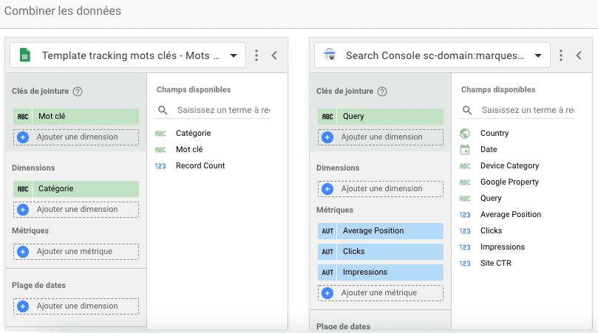The height and width of the screenshot is (333, 598).
Task: Click the AUT aggregation badge on Clicks
Action: (327, 252)
